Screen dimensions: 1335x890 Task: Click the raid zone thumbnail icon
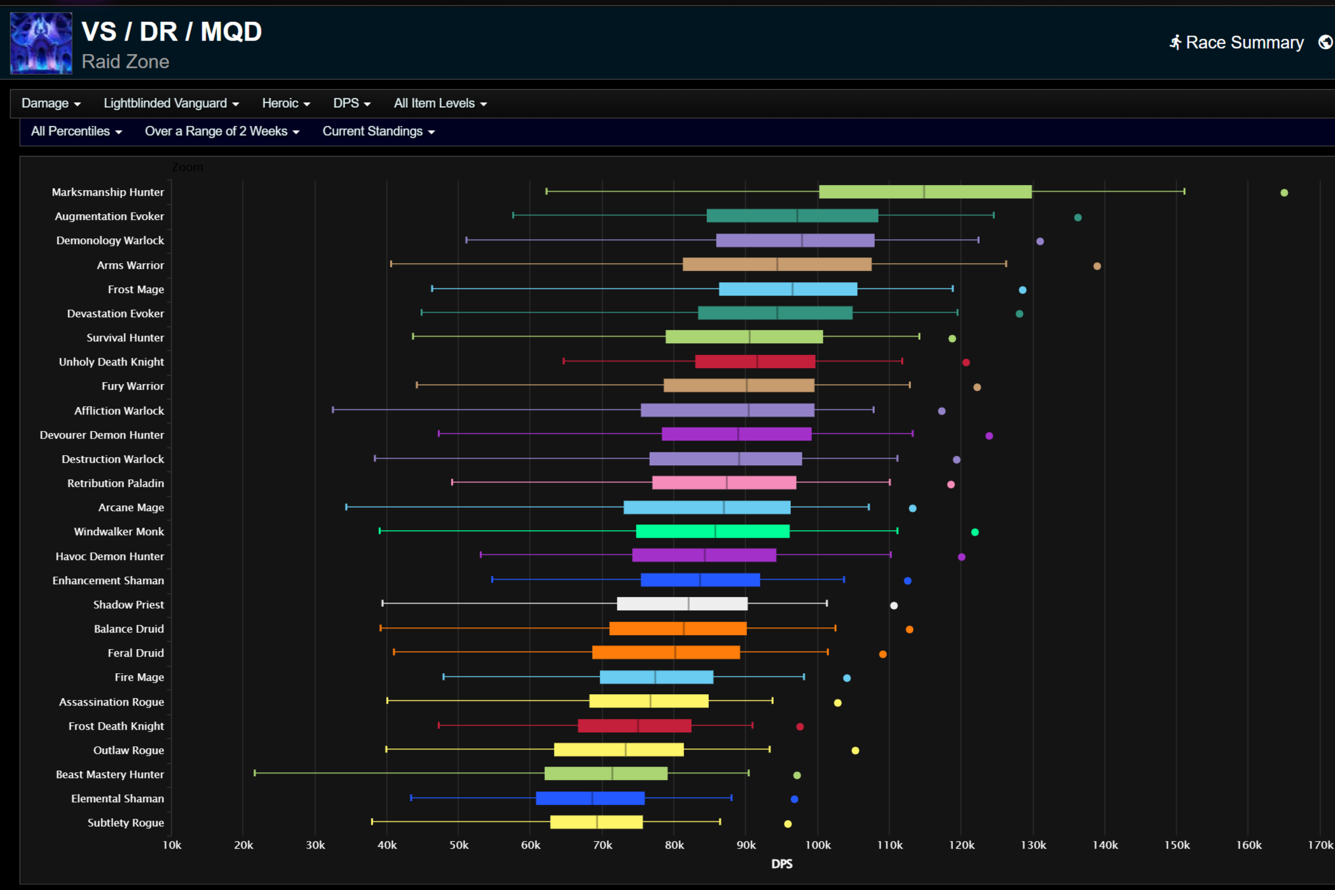click(41, 43)
